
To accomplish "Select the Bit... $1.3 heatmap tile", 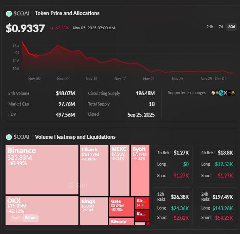I will [142, 203].
